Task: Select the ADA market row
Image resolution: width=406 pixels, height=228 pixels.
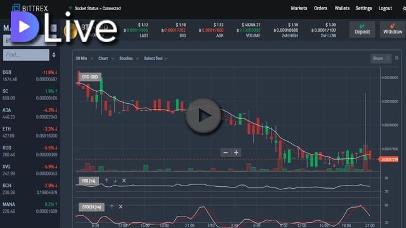Action: [x=30, y=113]
